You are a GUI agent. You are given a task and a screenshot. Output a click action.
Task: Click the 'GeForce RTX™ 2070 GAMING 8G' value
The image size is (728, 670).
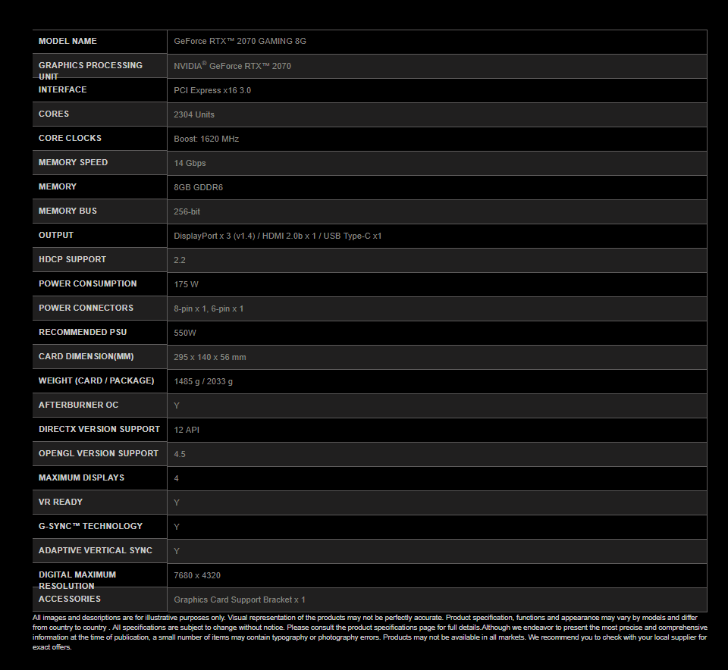(x=240, y=41)
